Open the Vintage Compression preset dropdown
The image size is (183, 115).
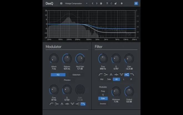tap(76, 3)
